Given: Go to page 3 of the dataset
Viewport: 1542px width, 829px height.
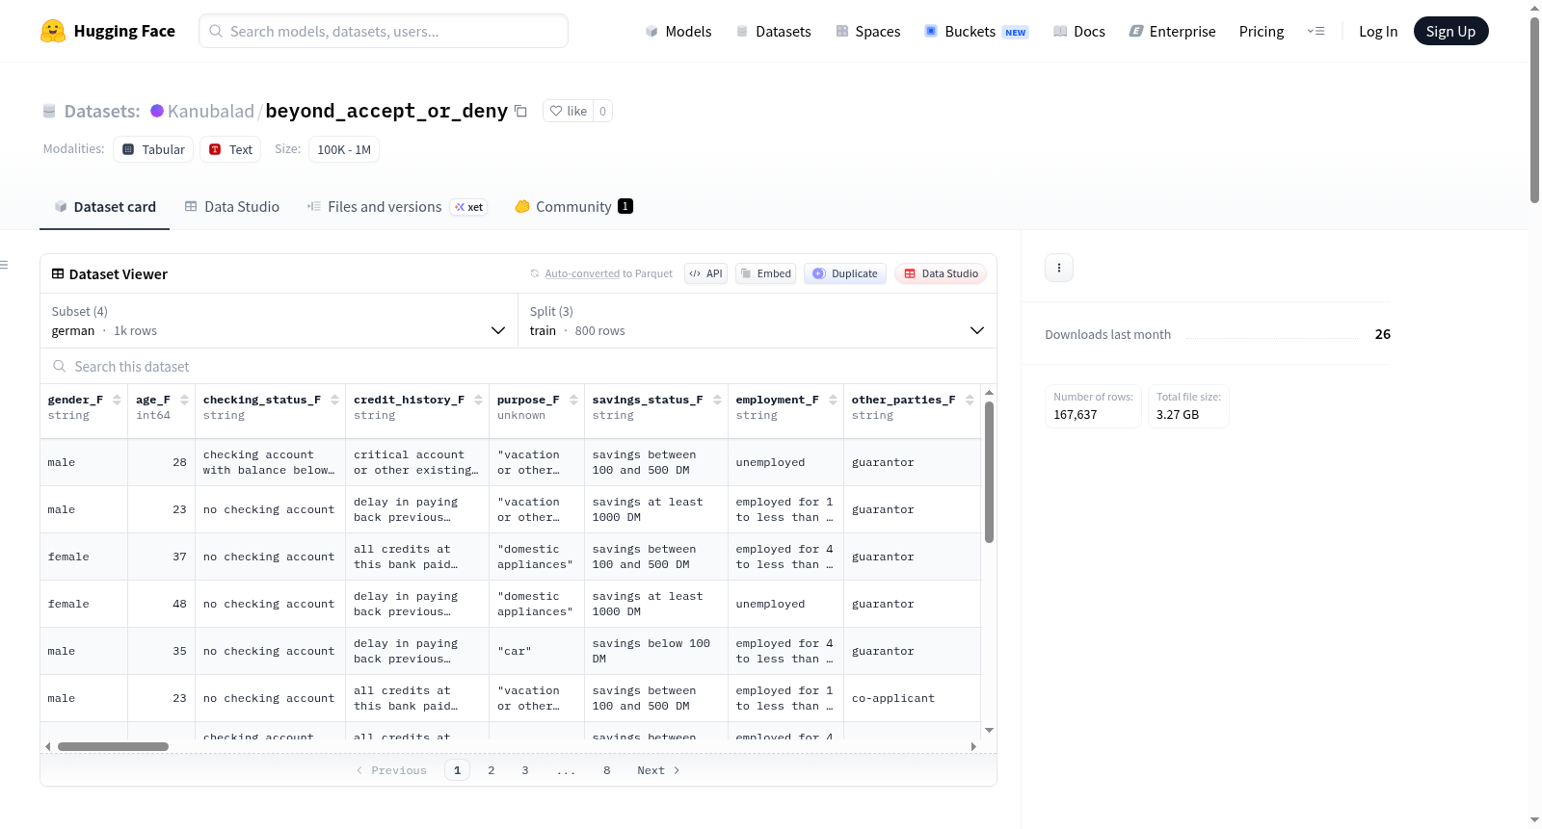Looking at the screenshot, I should [x=525, y=770].
